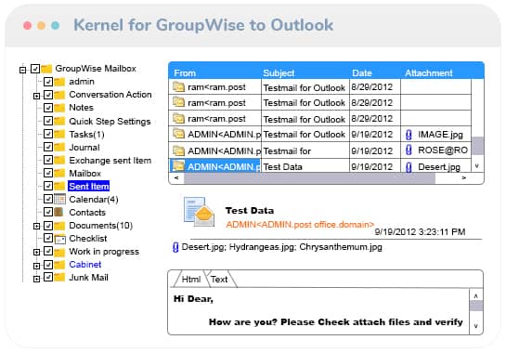
Task: Expand the Work in progress node
Action: (x=36, y=253)
